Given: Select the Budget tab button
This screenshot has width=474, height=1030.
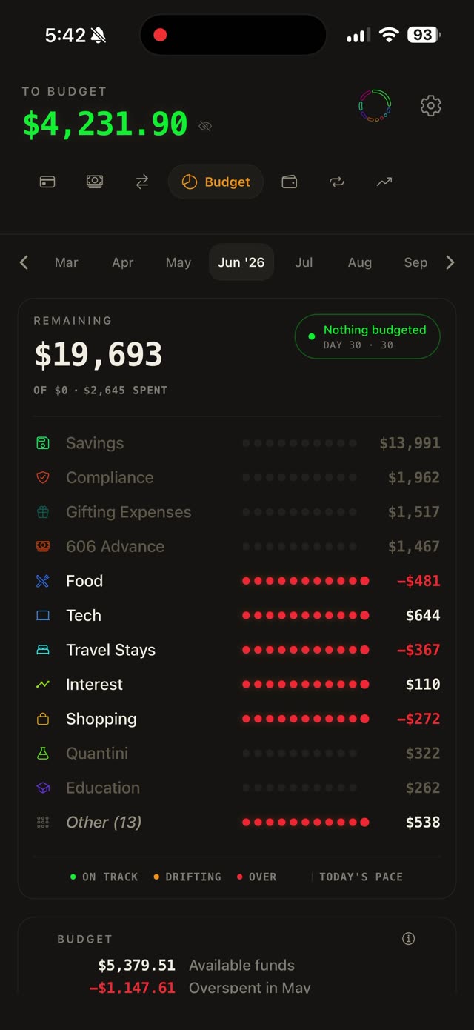Looking at the screenshot, I should coord(216,182).
